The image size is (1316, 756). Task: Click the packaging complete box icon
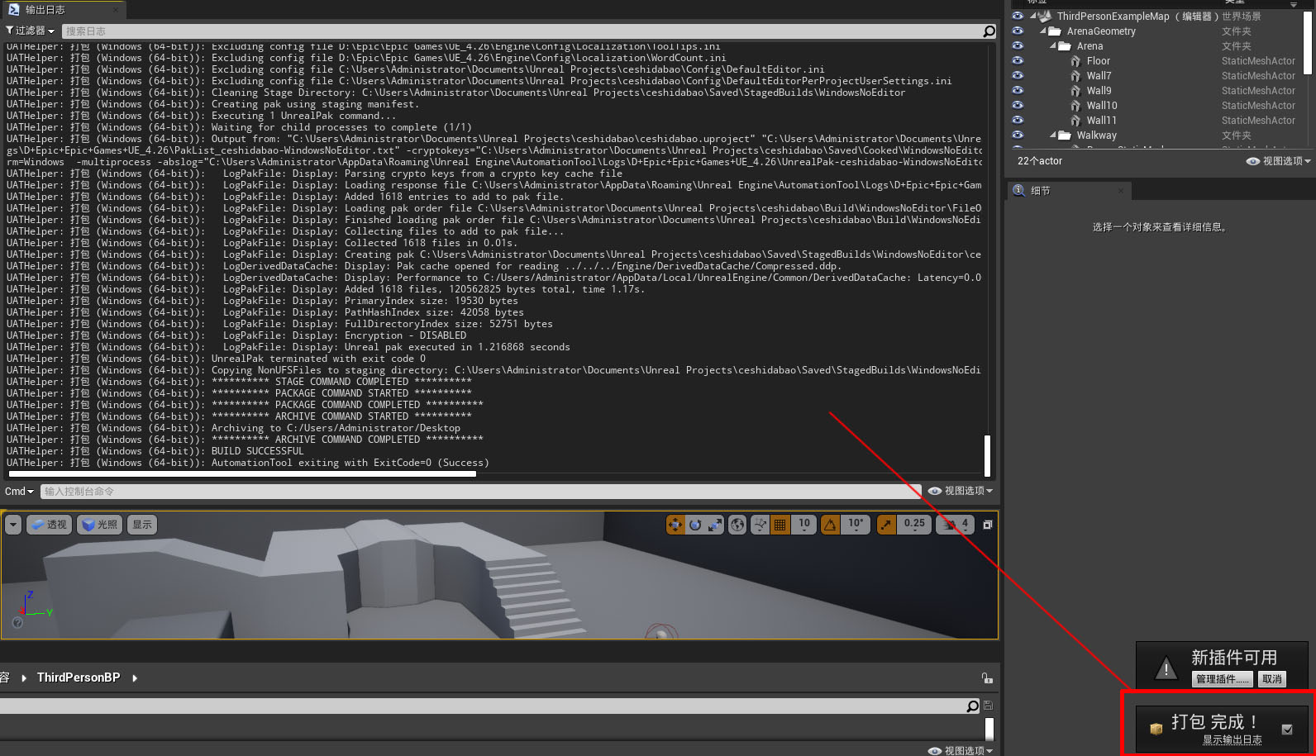1156,729
